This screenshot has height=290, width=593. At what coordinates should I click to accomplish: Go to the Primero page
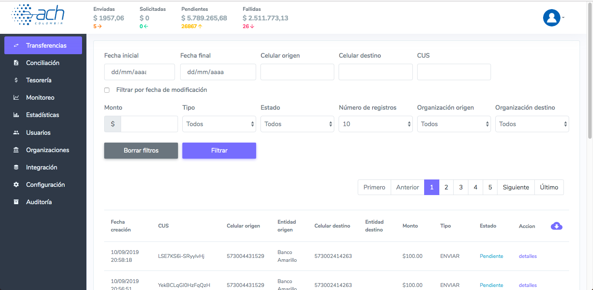click(x=374, y=187)
